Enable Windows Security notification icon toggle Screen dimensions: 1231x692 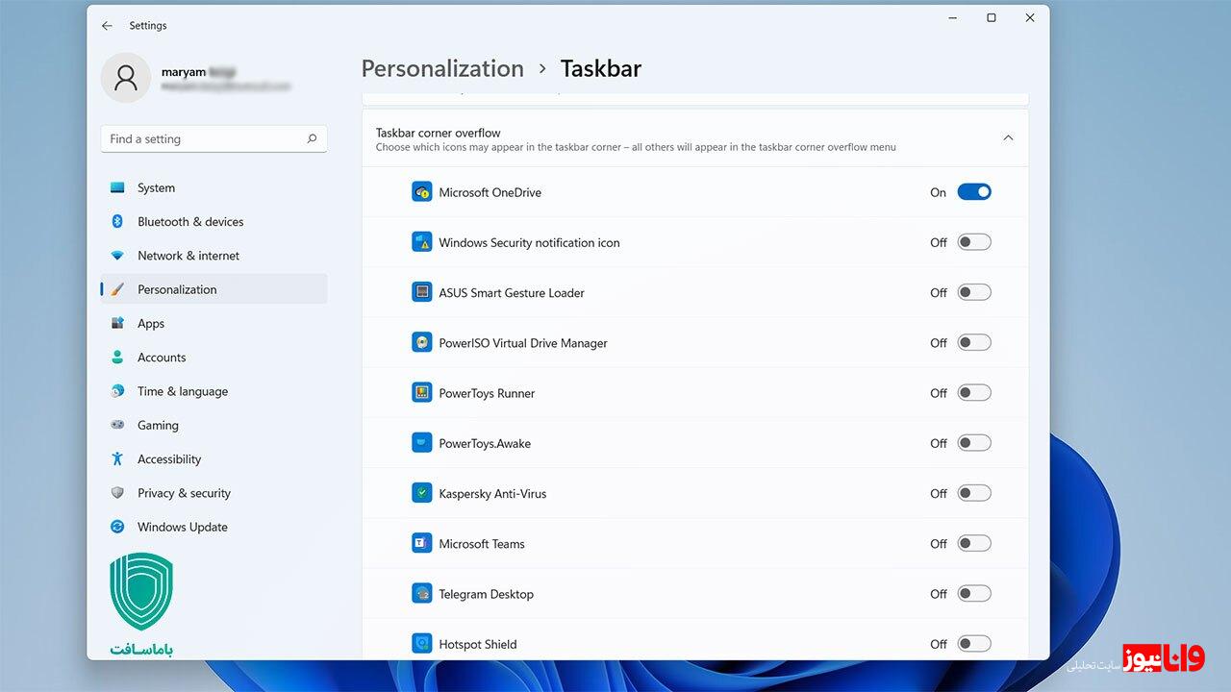(973, 242)
